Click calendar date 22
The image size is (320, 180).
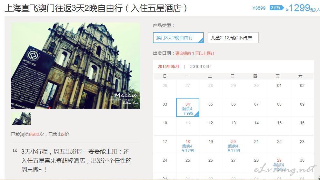coord(279,141)
